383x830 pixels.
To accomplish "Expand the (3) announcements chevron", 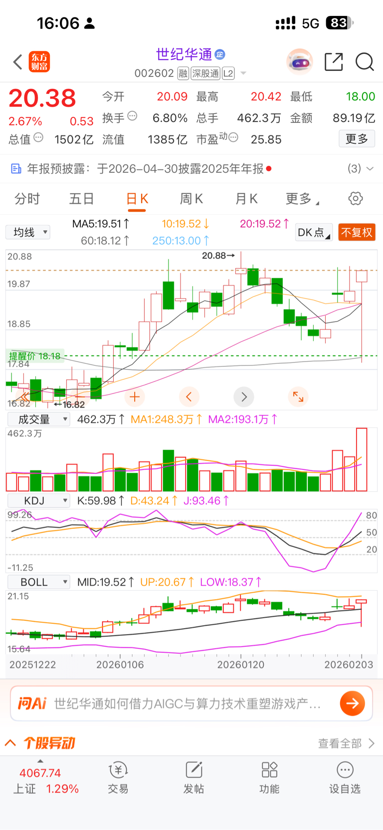I will 370,169.
